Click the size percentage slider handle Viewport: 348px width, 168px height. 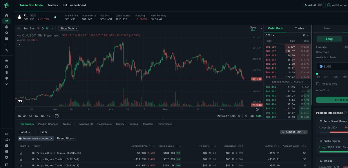[x=317, y=74]
